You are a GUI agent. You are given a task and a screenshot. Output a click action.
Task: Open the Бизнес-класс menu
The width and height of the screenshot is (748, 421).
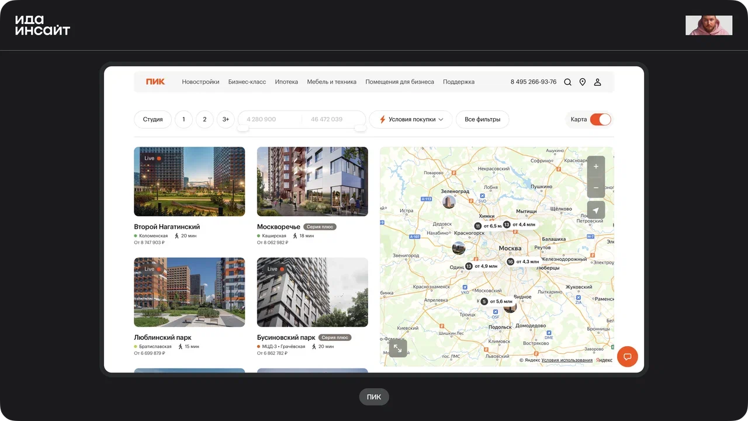247,82
